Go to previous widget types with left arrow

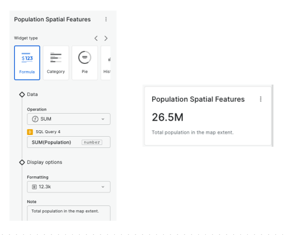pos(96,38)
